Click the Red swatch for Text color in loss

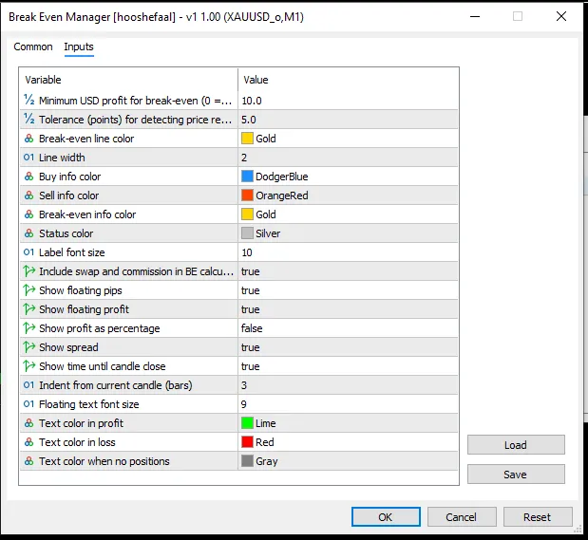(x=247, y=442)
